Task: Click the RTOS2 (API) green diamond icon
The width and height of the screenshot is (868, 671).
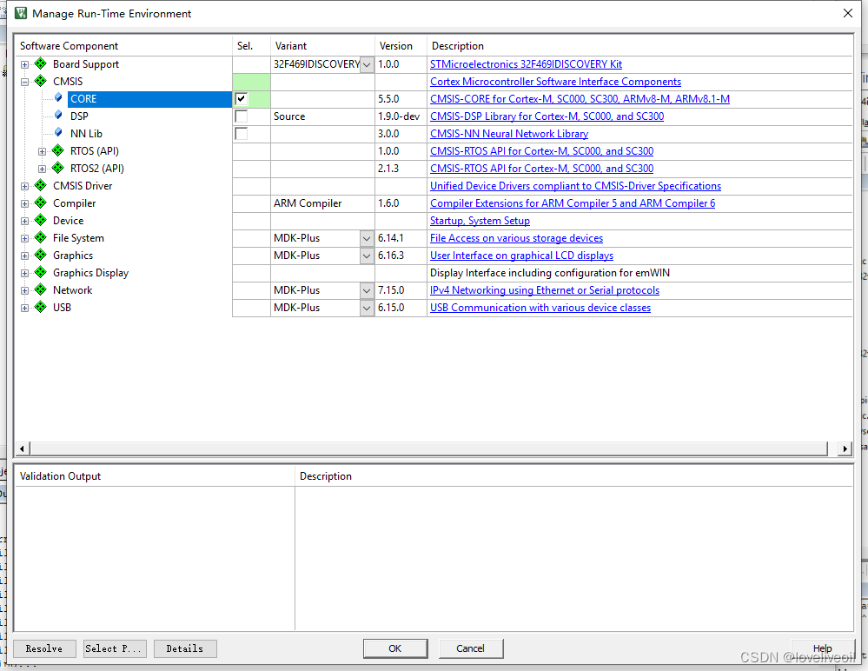Action: click(x=57, y=168)
